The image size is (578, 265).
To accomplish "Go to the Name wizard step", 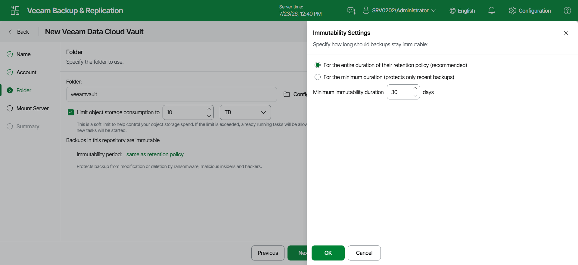I will (x=23, y=54).
